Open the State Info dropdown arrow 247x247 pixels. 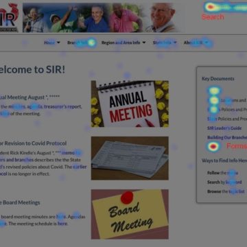[x=175, y=43]
